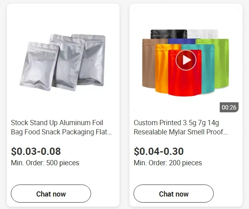Chat now about the Aluminum Foil Bag
Viewport: 249px width, 209px height.
tap(51, 194)
